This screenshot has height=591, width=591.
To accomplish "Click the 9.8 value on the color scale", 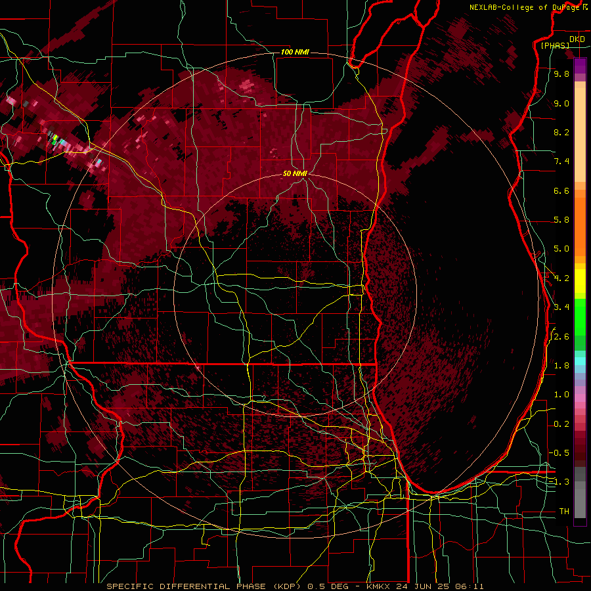I will pos(561,74).
